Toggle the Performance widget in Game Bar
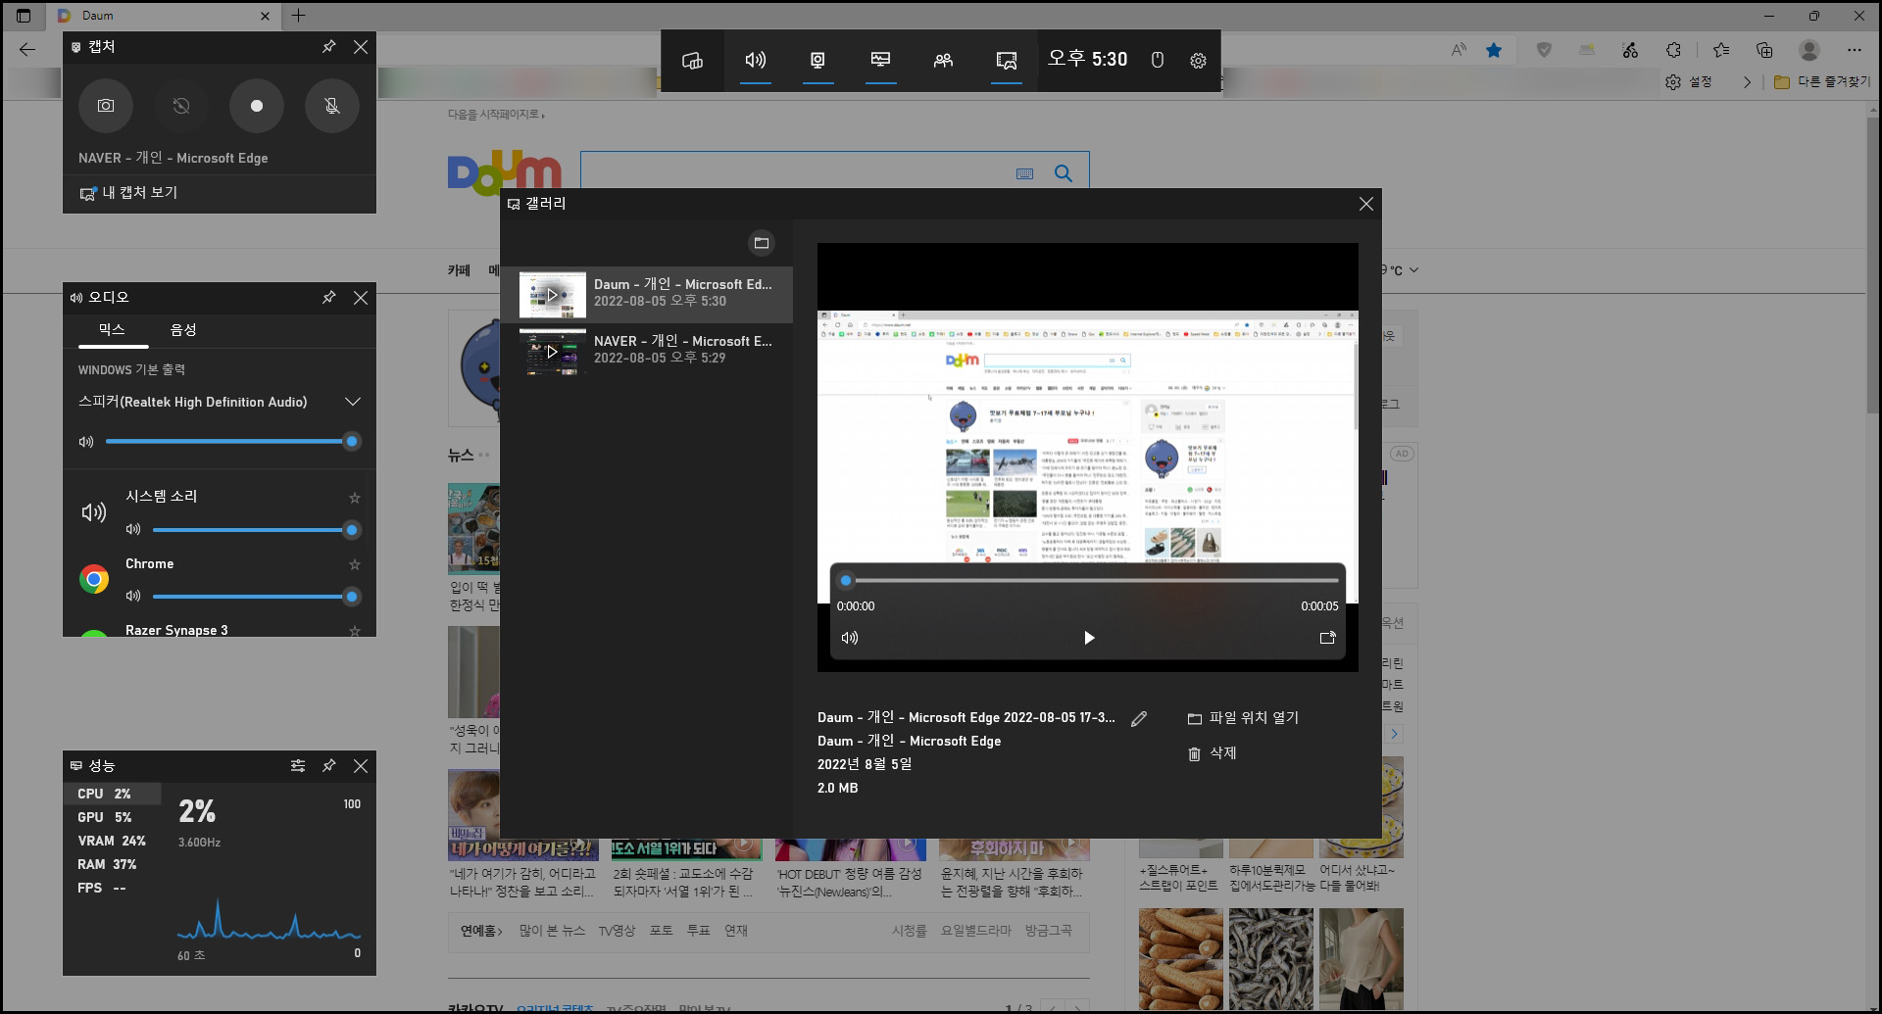1882x1014 pixels. click(x=880, y=60)
